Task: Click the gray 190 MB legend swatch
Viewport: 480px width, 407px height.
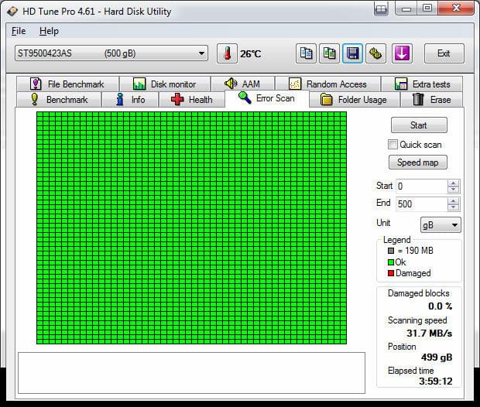Action: [391, 251]
